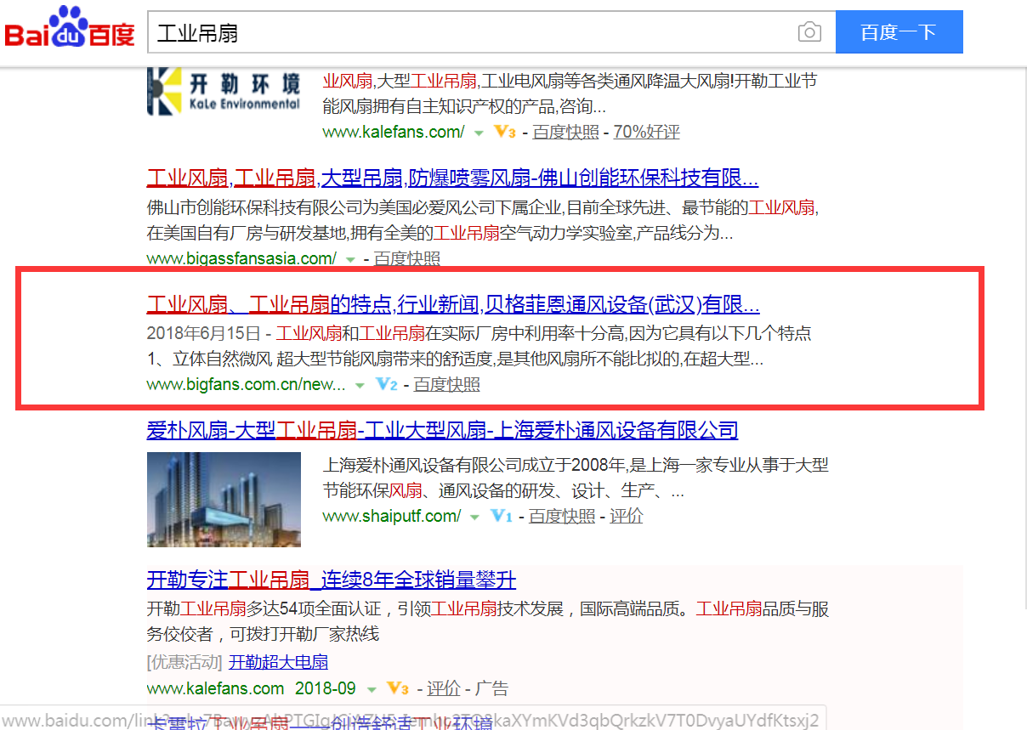This screenshot has height=730, width=1027.
Task: Open 评价 link in kalefans.com ad row
Action: [x=444, y=688]
